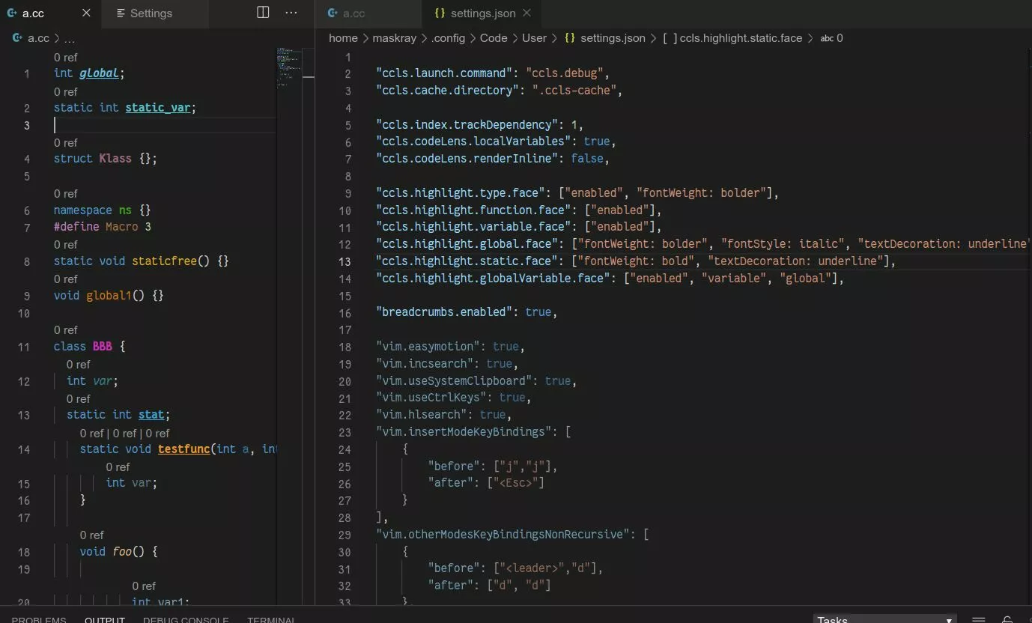The height and width of the screenshot is (623, 1032).
Task: Click the minimap in the a.cc editor
Action: [295, 67]
